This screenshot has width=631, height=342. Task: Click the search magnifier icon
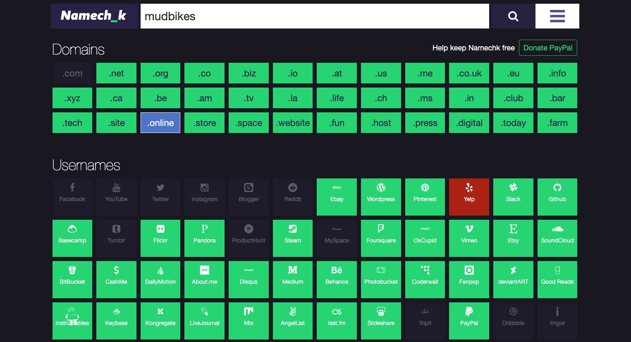513,16
